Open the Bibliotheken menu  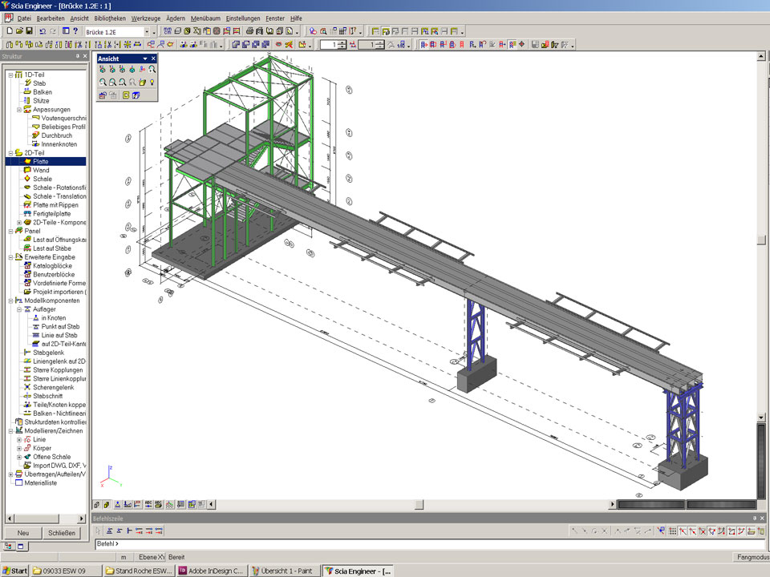[x=109, y=18]
